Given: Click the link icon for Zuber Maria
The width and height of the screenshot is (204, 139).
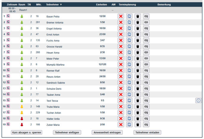Looking at the screenshot, I should click(x=146, y=124).
